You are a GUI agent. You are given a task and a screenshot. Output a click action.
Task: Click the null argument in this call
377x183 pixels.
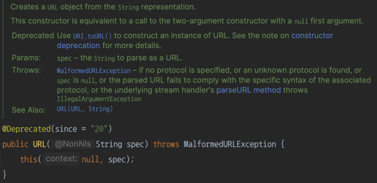coord(90,159)
